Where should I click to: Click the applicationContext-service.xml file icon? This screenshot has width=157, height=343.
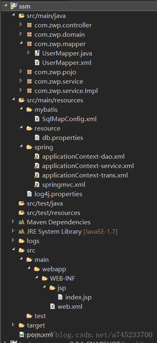coord(37,166)
